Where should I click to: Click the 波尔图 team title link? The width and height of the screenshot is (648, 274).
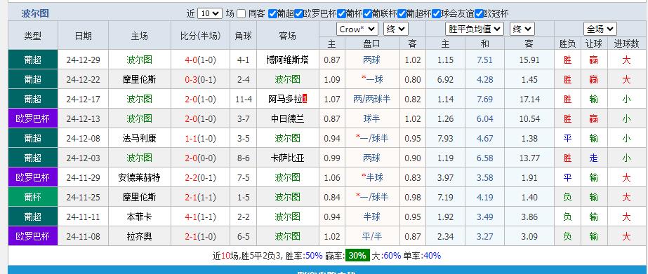coord(35,13)
